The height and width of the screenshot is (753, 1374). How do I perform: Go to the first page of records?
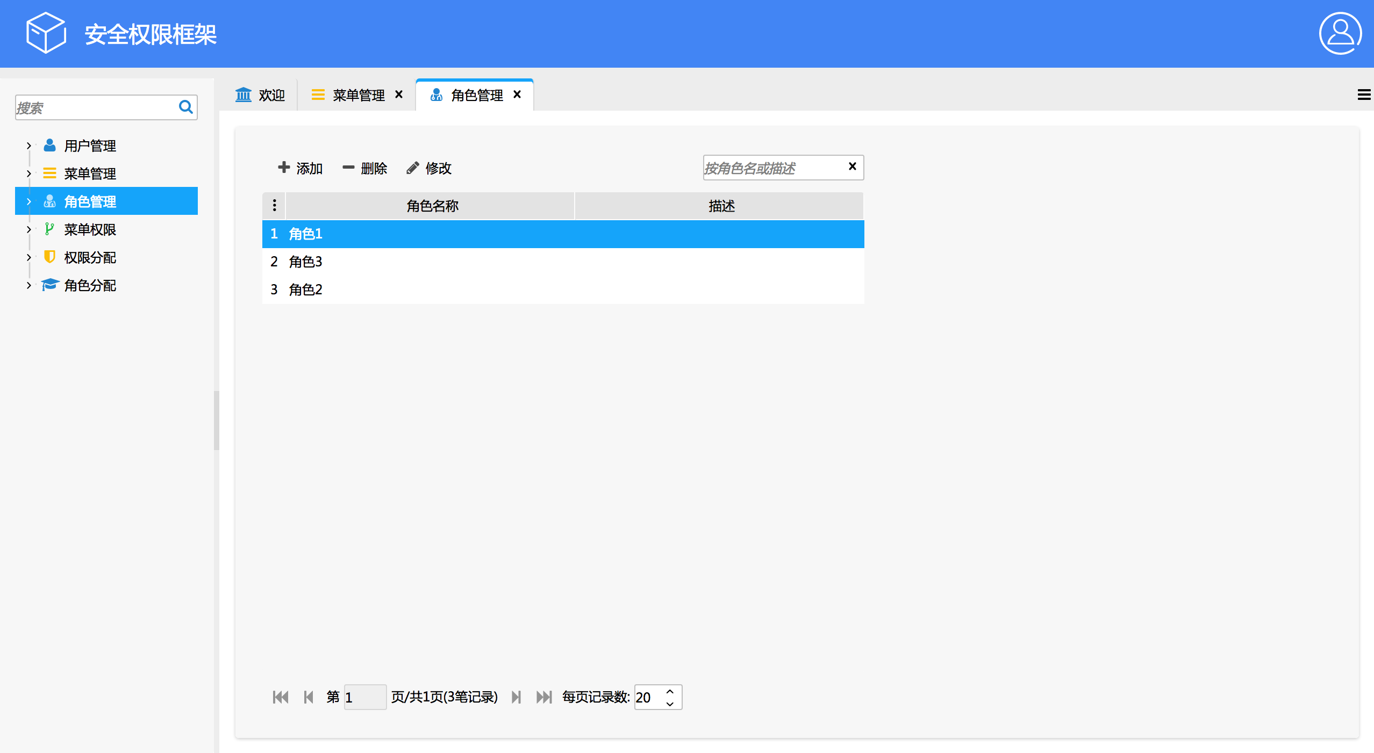coord(281,697)
